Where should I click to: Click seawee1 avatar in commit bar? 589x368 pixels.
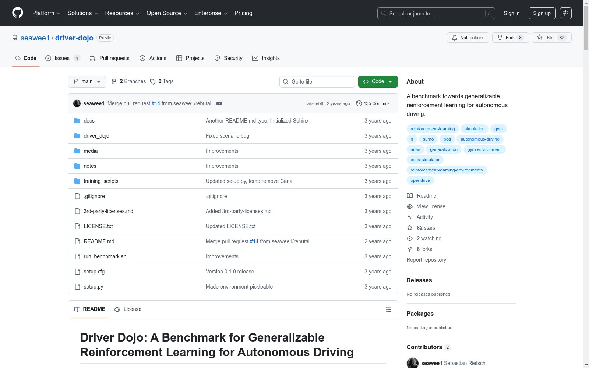click(77, 103)
